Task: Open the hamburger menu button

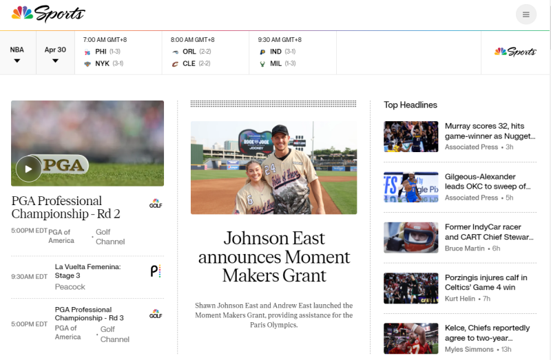Action: coord(526,14)
